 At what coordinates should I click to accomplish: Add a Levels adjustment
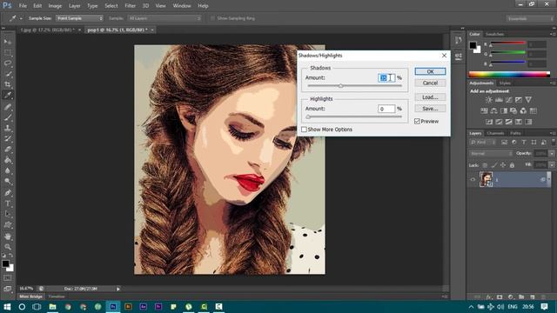(499, 100)
